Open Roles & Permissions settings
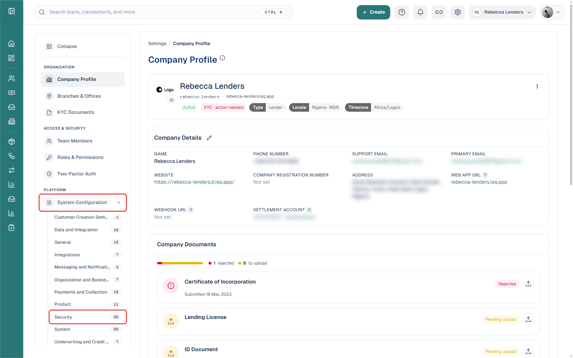This screenshot has width=573, height=358. click(83, 158)
